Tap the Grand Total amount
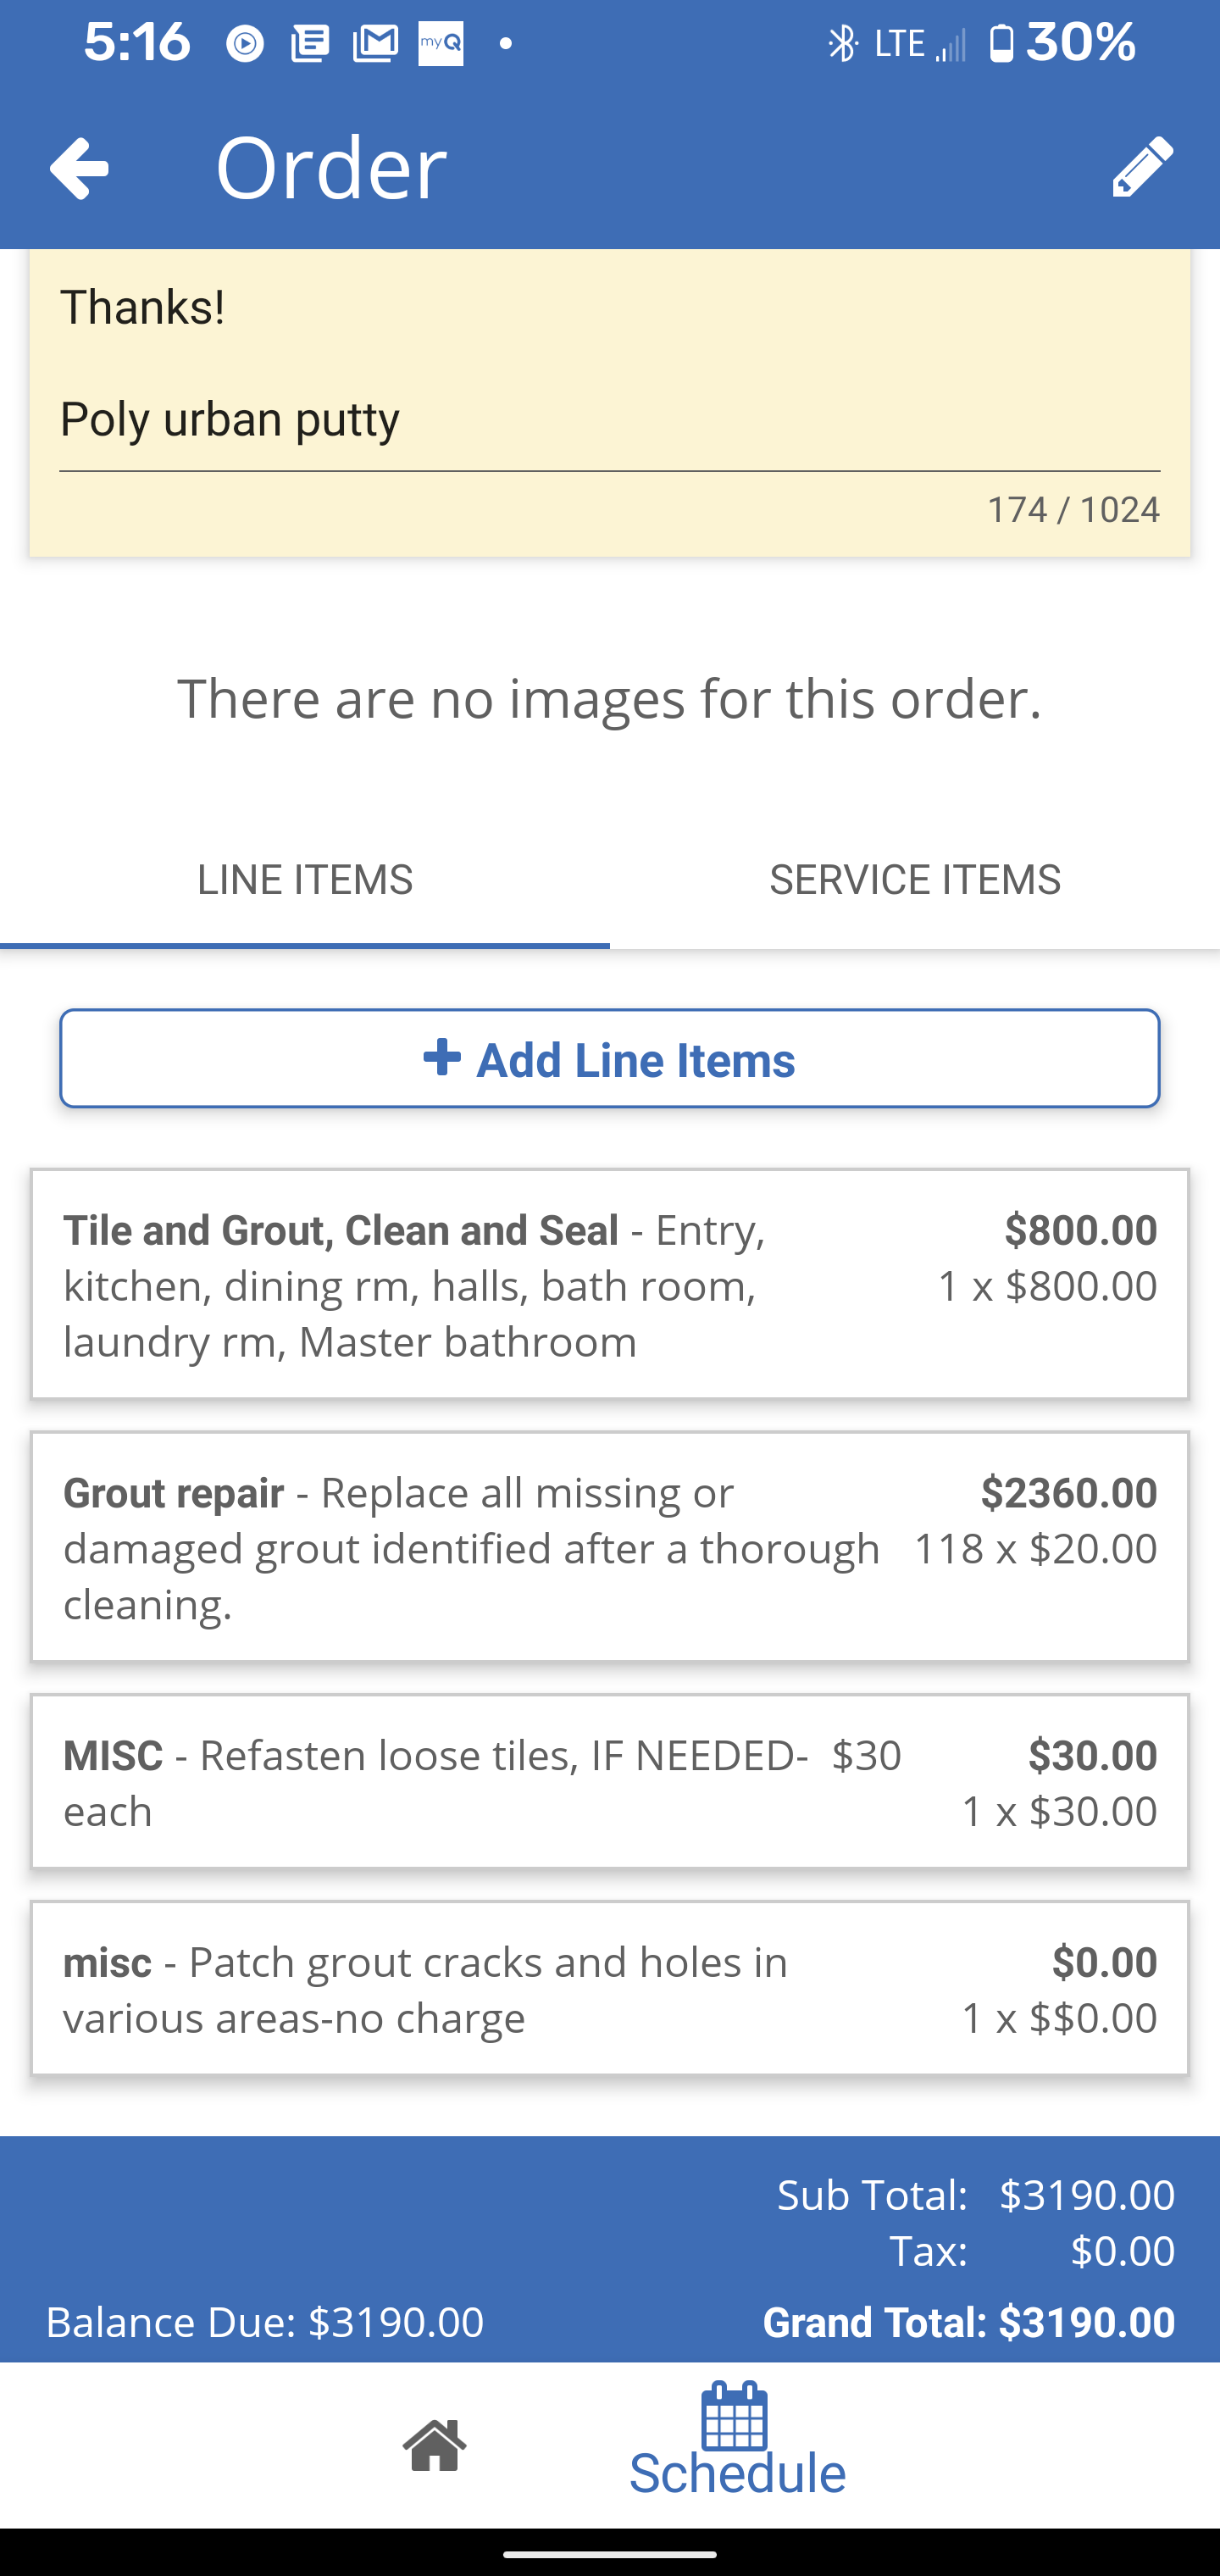 [x=1086, y=2322]
